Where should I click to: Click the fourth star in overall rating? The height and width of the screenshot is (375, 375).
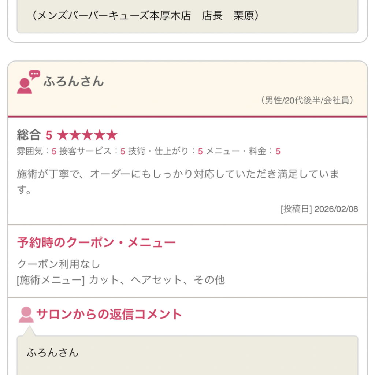(x=99, y=135)
